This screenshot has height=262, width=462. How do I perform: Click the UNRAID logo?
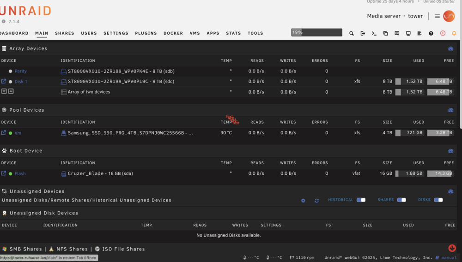click(x=25, y=11)
